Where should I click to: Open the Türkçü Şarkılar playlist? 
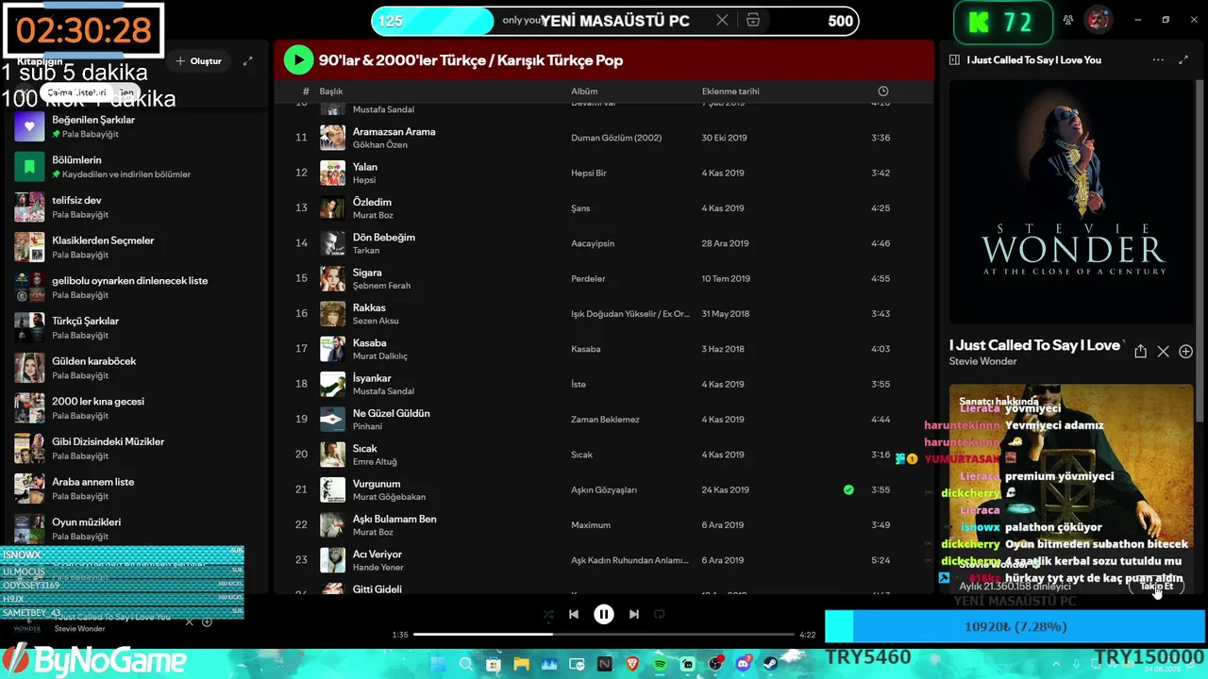click(x=132, y=327)
